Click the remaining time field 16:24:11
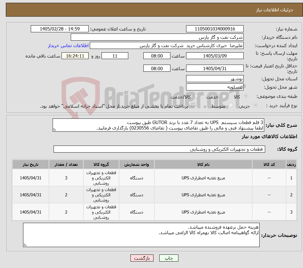Image resolution: width=303 pixels, height=268 pixels. 75,56
